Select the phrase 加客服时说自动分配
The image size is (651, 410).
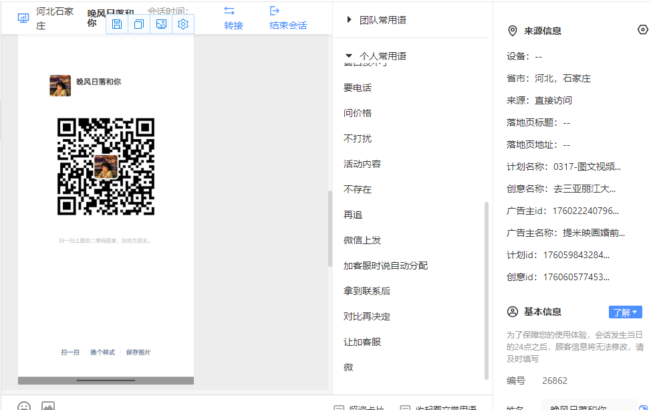(385, 266)
